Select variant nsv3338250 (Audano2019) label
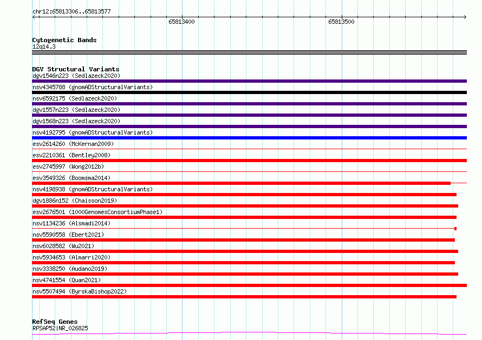 click(70, 269)
